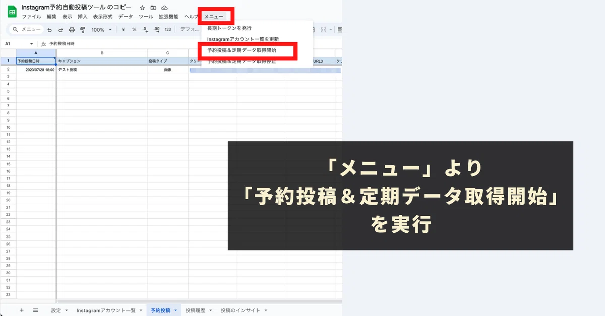Open the 編集 menu

click(51, 17)
